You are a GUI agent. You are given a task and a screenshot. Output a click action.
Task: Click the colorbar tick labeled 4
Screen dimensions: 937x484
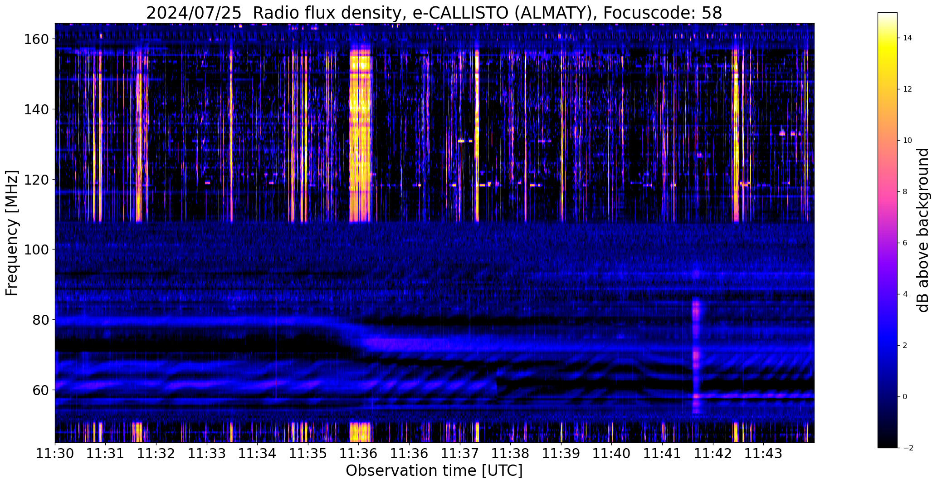[905, 294]
